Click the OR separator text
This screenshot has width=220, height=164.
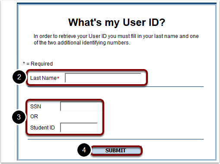tap(34, 117)
